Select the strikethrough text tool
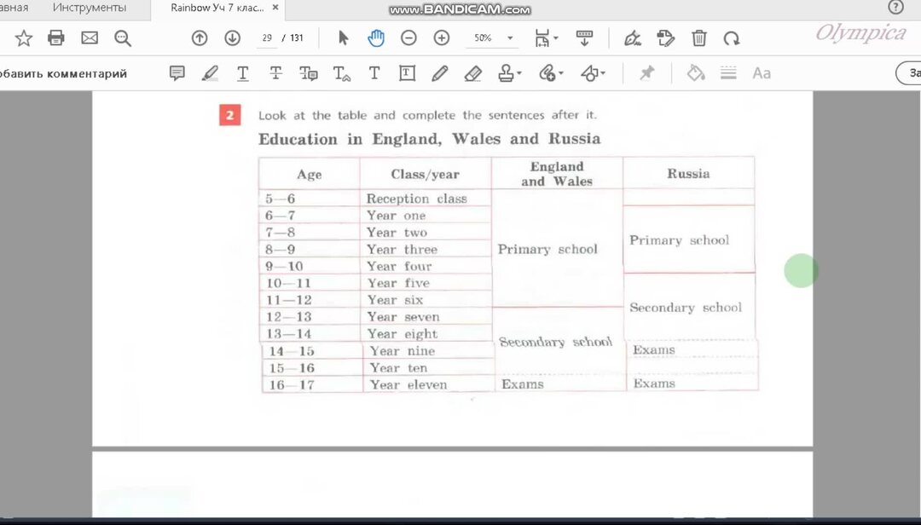The image size is (921, 525). coord(275,73)
